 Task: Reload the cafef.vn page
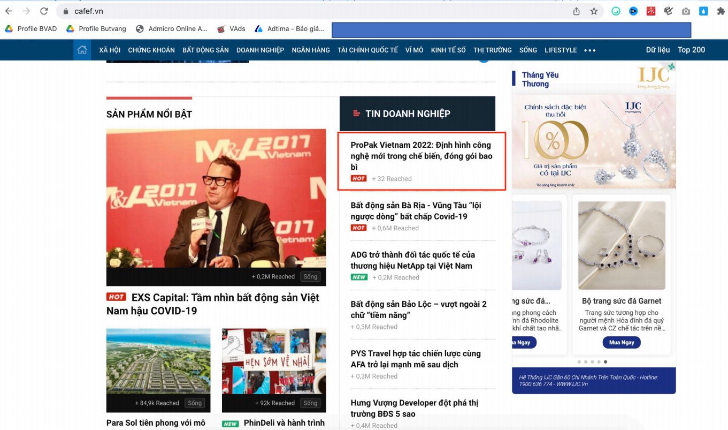(44, 11)
